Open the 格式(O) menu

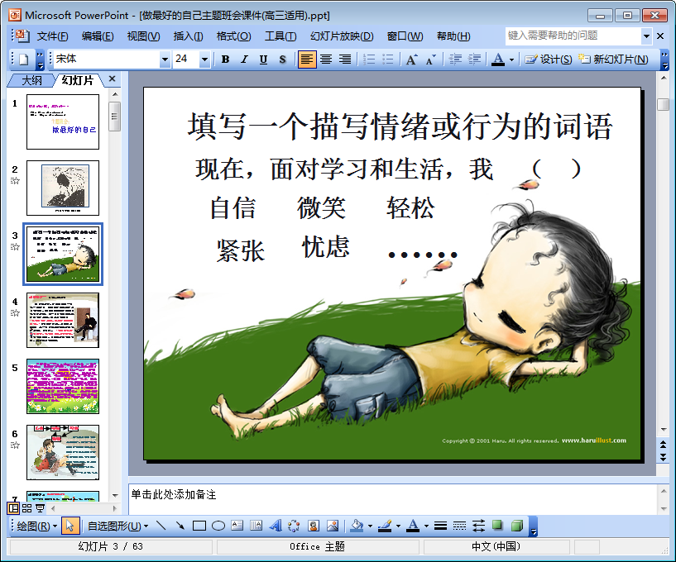tap(233, 36)
